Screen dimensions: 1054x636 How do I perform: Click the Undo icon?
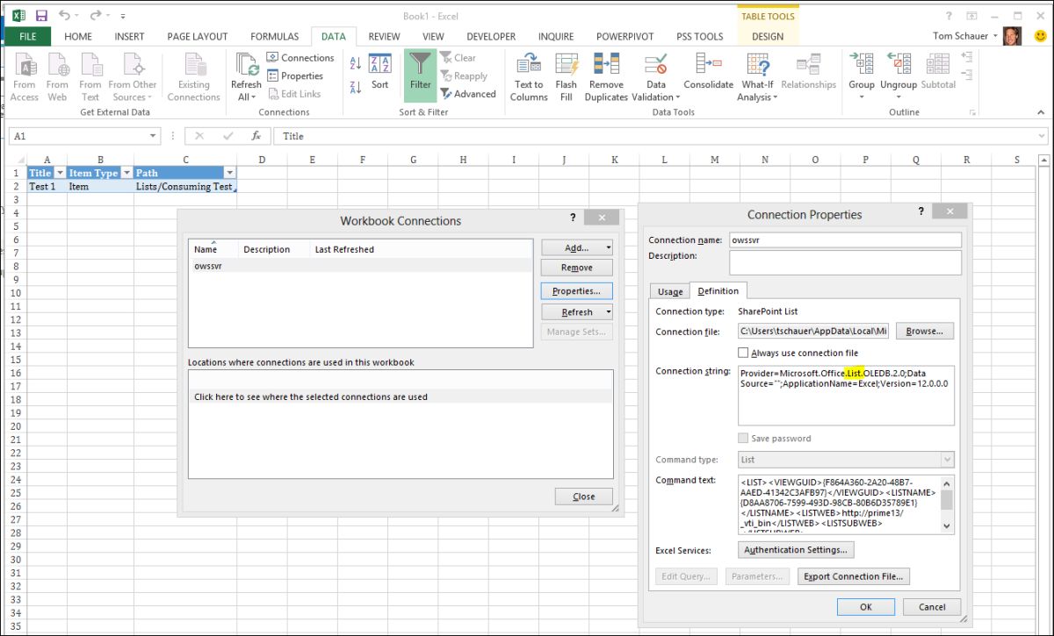[x=64, y=16]
